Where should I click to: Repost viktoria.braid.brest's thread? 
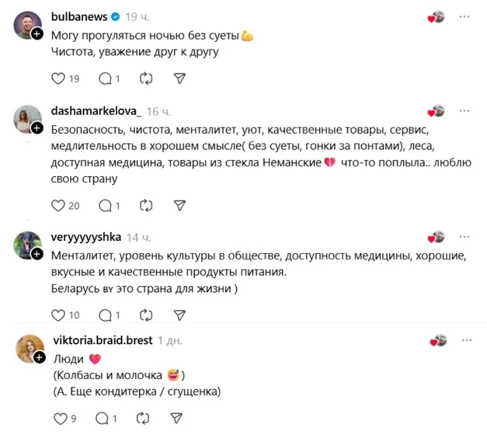pyautogui.click(x=142, y=418)
